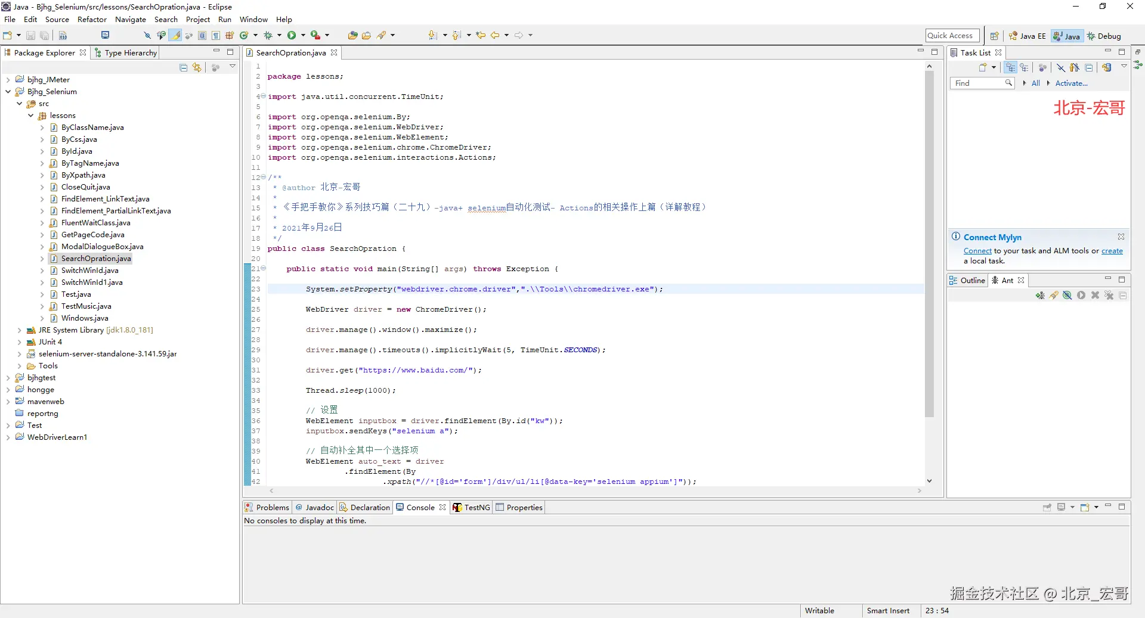Click the Quick Access search field
The image size is (1145, 618).
tap(952, 36)
